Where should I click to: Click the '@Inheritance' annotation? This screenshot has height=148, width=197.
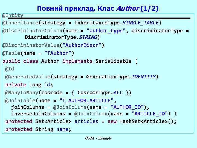20,23
